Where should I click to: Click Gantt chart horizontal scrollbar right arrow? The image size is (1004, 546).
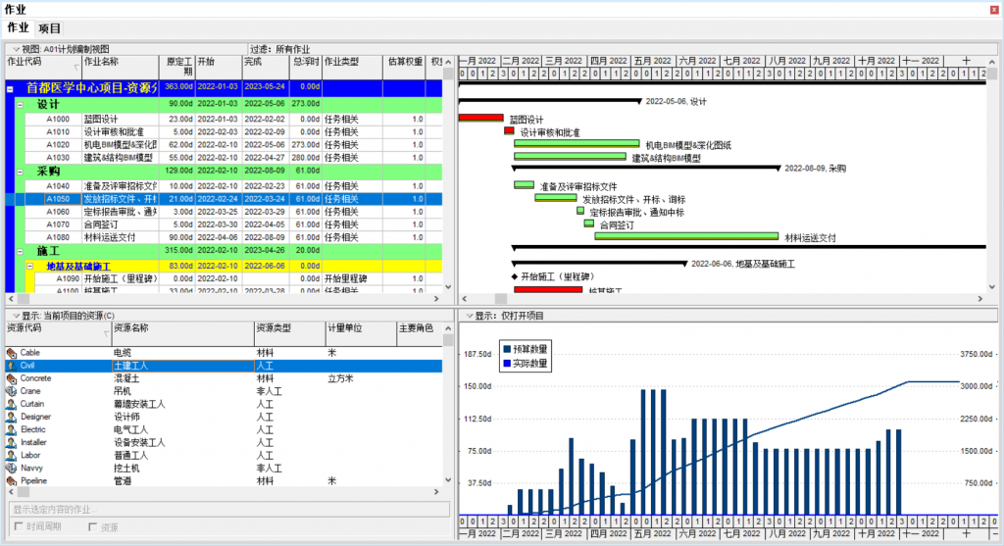pyautogui.click(x=979, y=299)
